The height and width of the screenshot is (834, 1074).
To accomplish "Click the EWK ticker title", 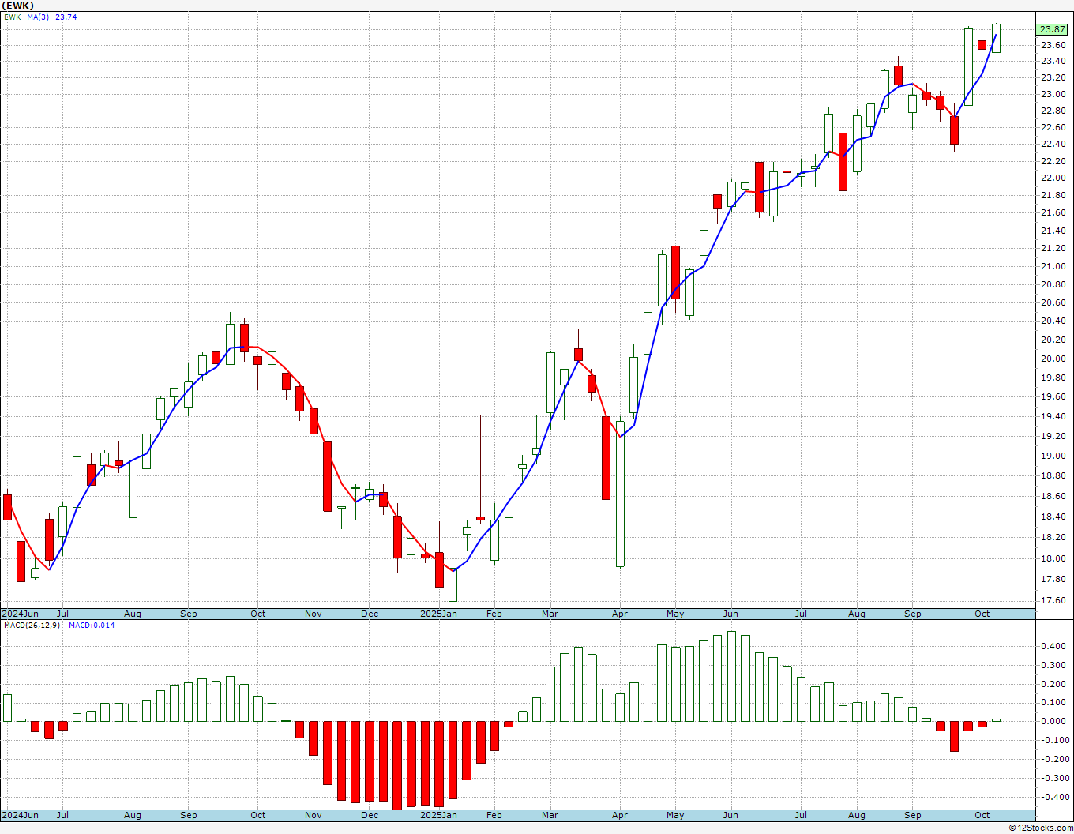I will pyautogui.click(x=18, y=6).
